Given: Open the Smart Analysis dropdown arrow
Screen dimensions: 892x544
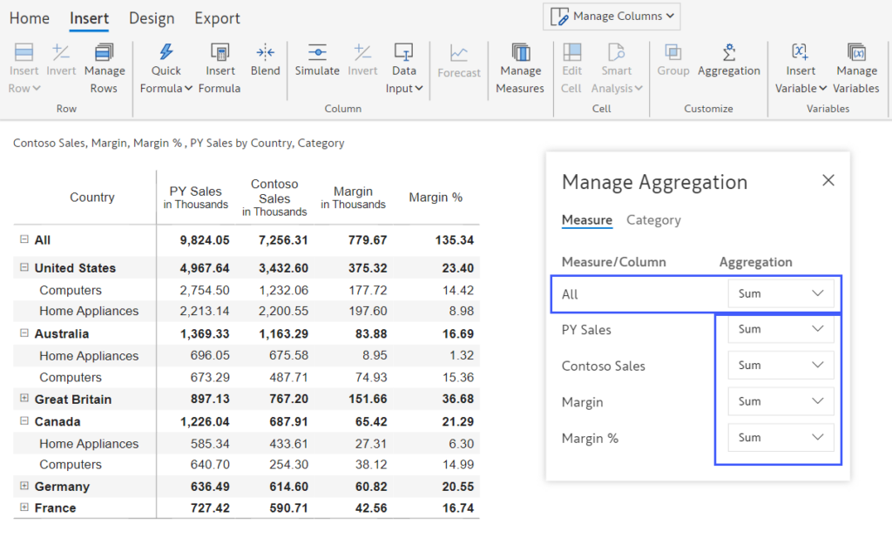Looking at the screenshot, I should pos(639,88).
